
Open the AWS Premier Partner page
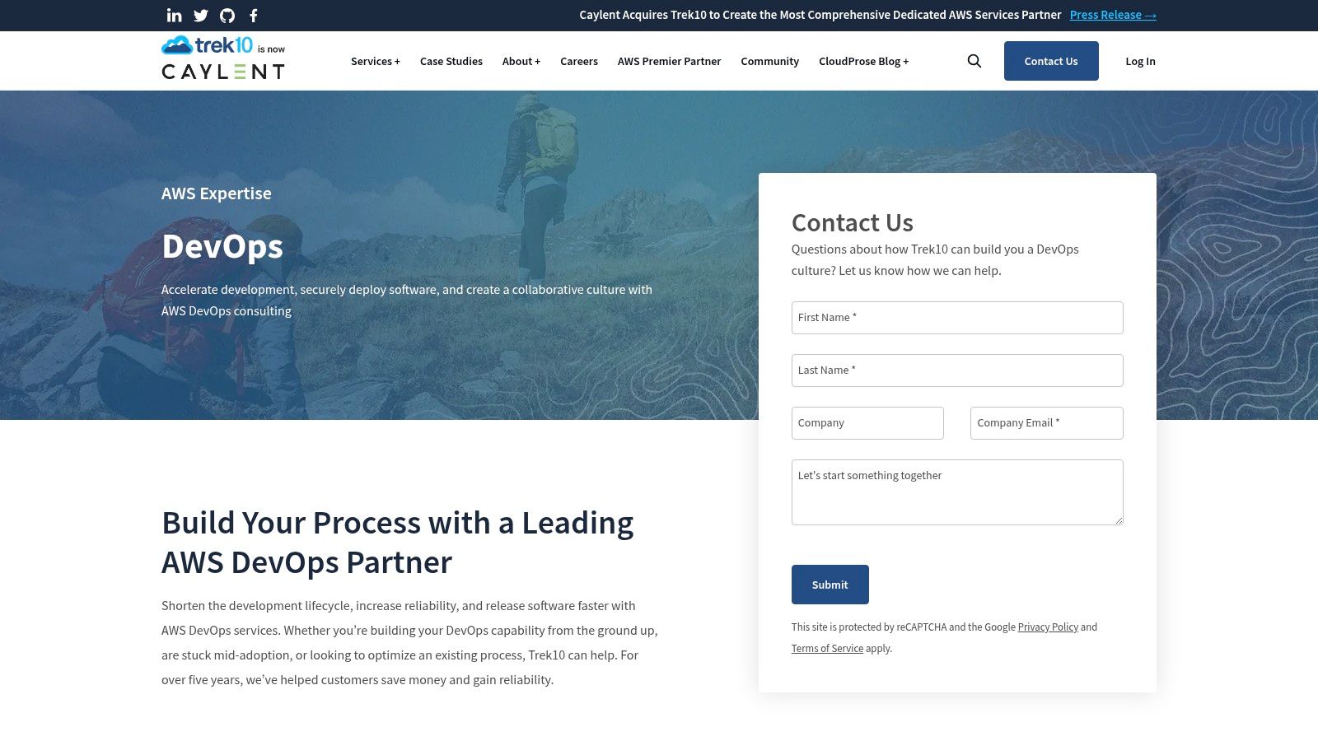pyautogui.click(x=669, y=61)
